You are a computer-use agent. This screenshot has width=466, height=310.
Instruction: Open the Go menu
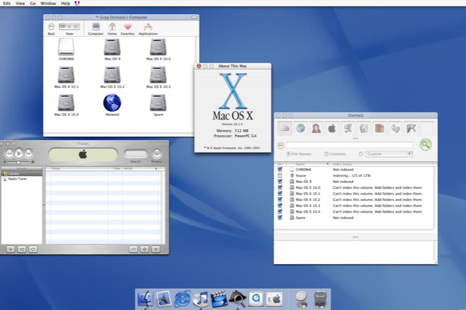click(32, 3)
